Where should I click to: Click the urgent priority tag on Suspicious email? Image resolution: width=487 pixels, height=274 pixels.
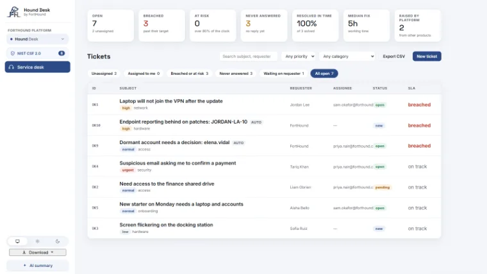tap(128, 170)
